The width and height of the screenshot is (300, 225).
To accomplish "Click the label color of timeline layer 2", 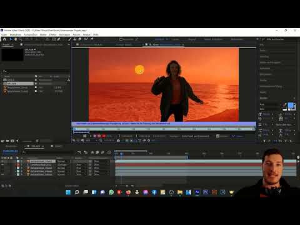I will pyautogui.click(x=18, y=164).
